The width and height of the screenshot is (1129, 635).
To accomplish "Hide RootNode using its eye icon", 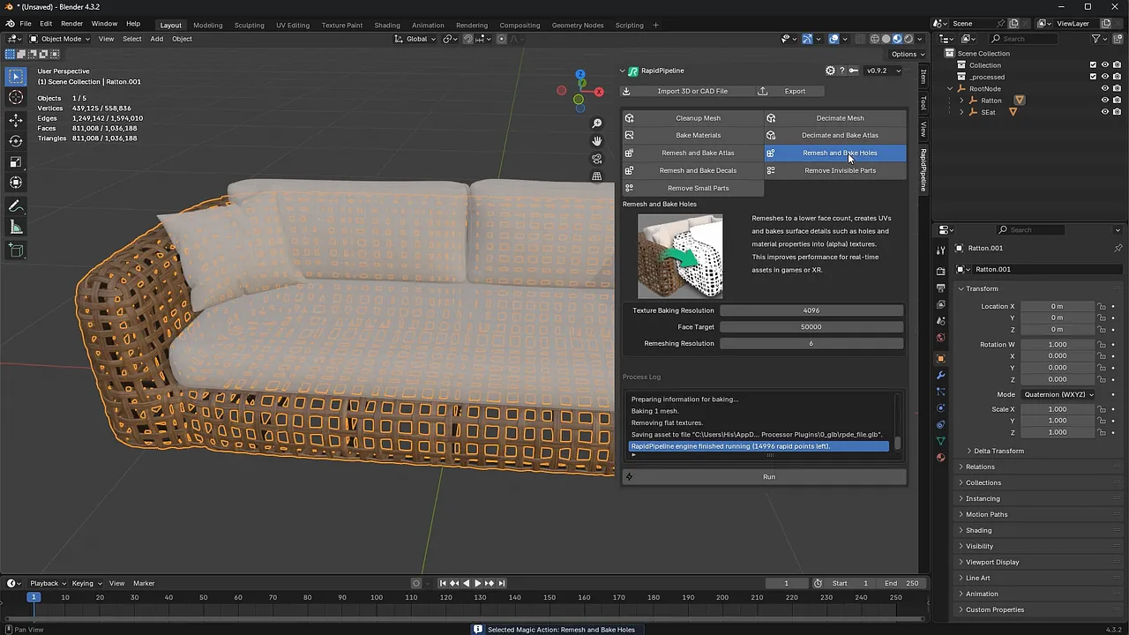I will [1105, 88].
